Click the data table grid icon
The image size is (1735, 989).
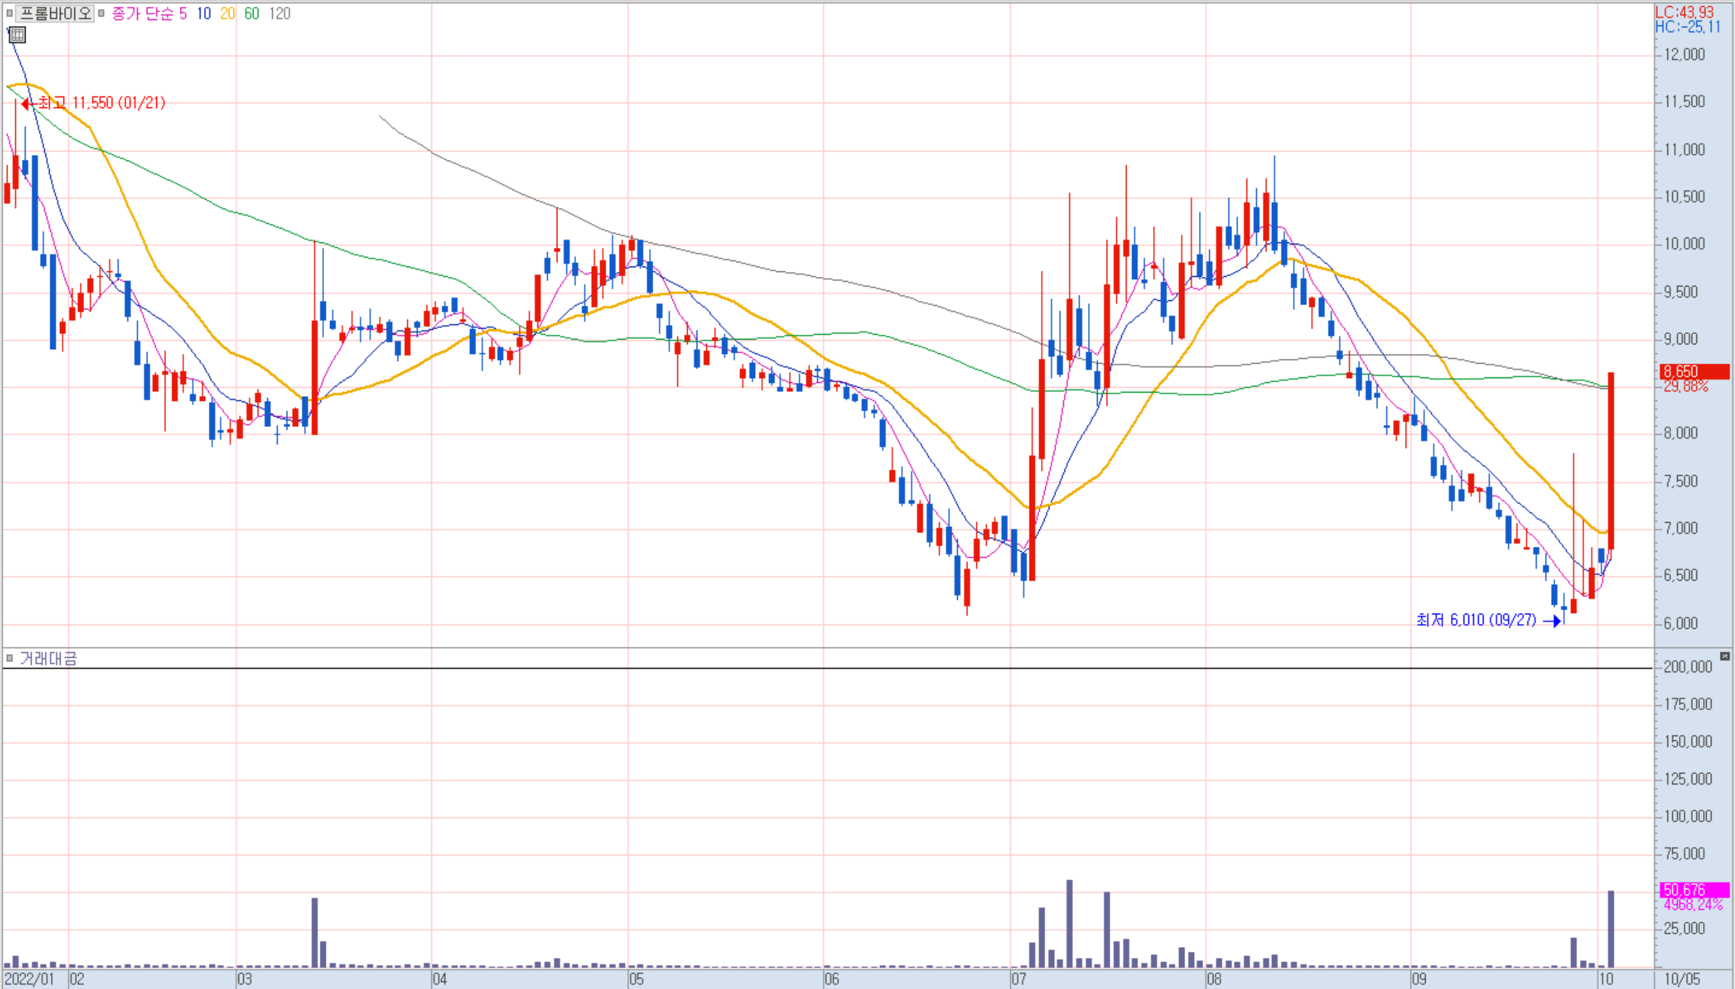[x=17, y=35]
